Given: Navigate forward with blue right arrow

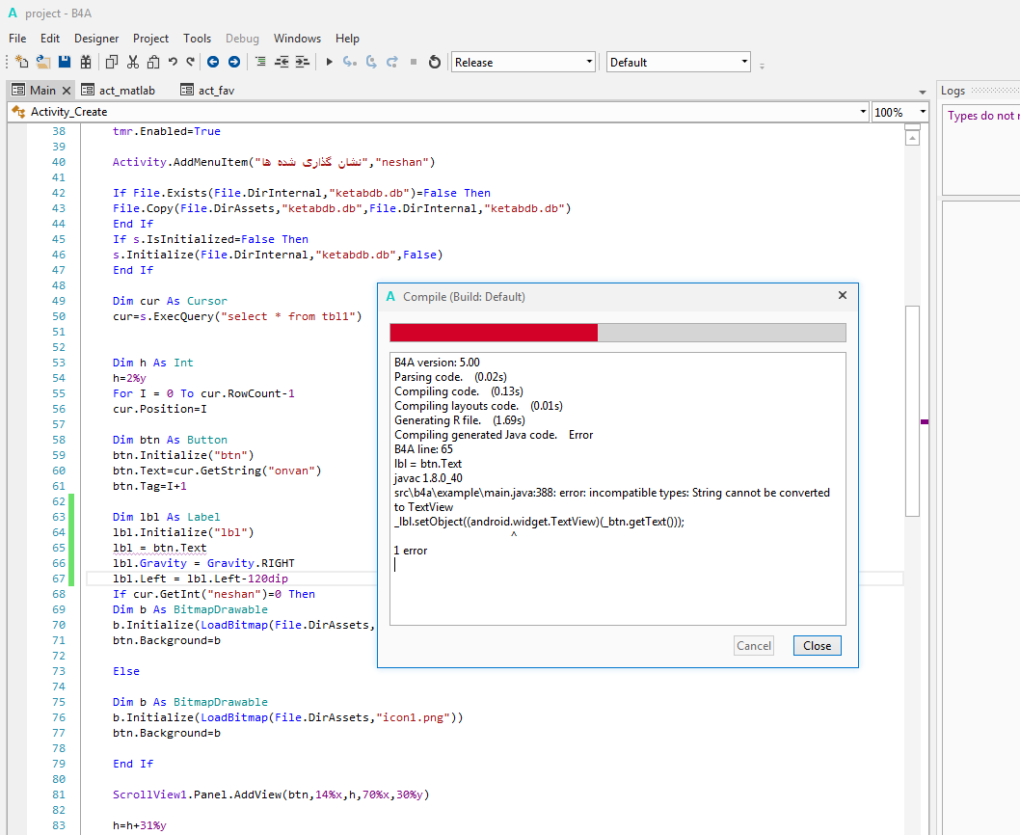Looking at the screenshot, I should coord(233,62).
